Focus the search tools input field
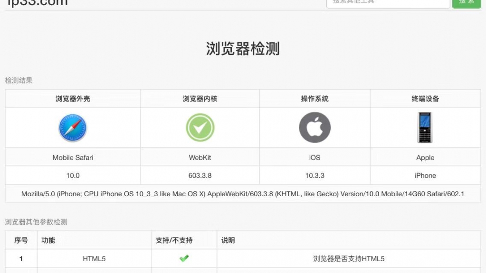486x273 pixels. [x=388, y=3]
